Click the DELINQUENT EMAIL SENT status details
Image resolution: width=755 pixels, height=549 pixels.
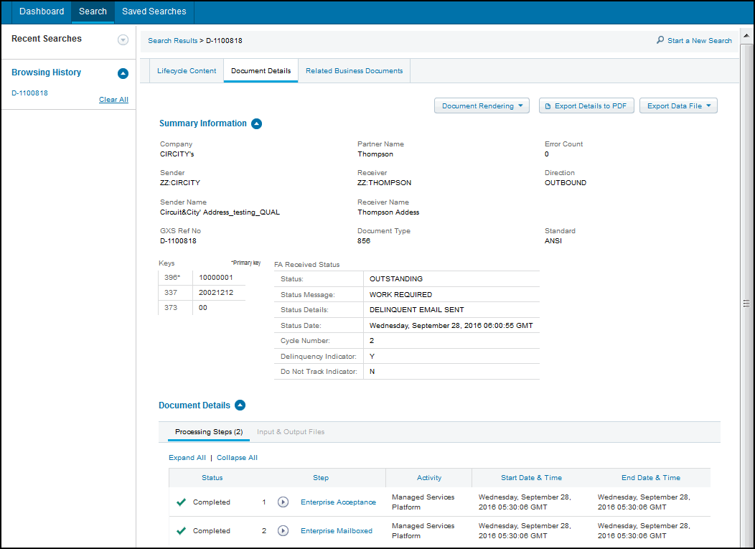pyautogui.click(x=416, y=309)
